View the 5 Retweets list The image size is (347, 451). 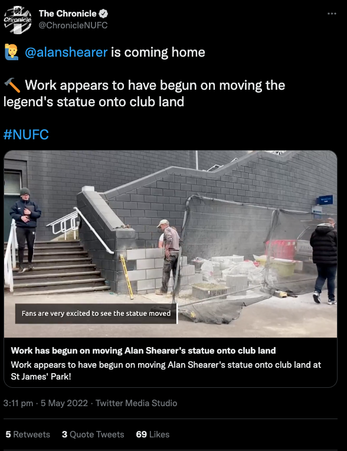pos(28,434)
